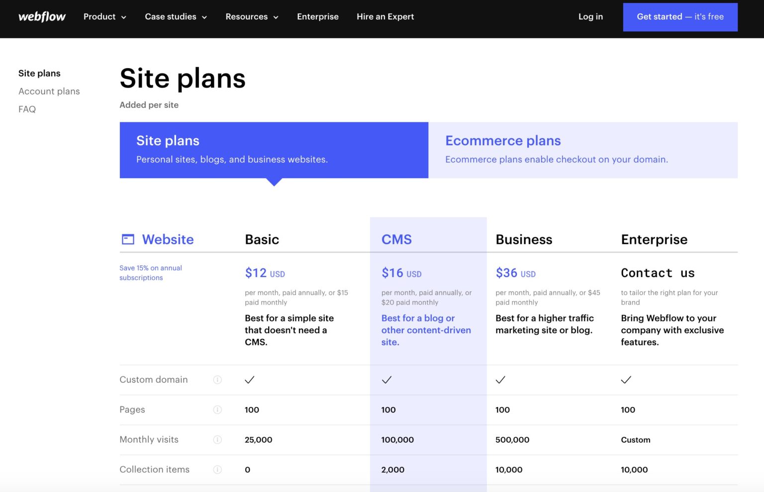Click the info icon beside Collection items
The width and height of the screenshot is (764, 492).
click(217, 469)
